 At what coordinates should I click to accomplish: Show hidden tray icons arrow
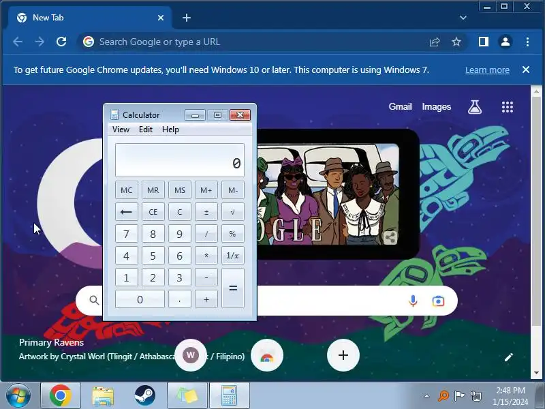[427, 395]
